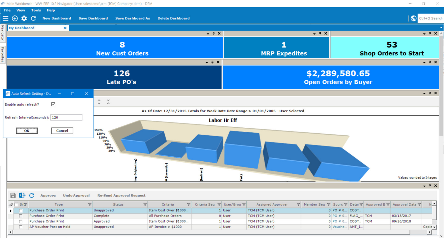Click the Approve button
This screenshot has width=444, height=238.
48,195
